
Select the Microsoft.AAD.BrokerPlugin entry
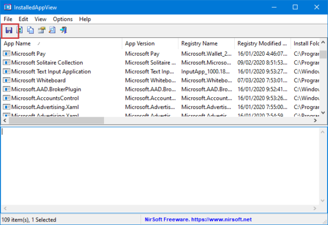pyautogui.click(x=46, y=89)
